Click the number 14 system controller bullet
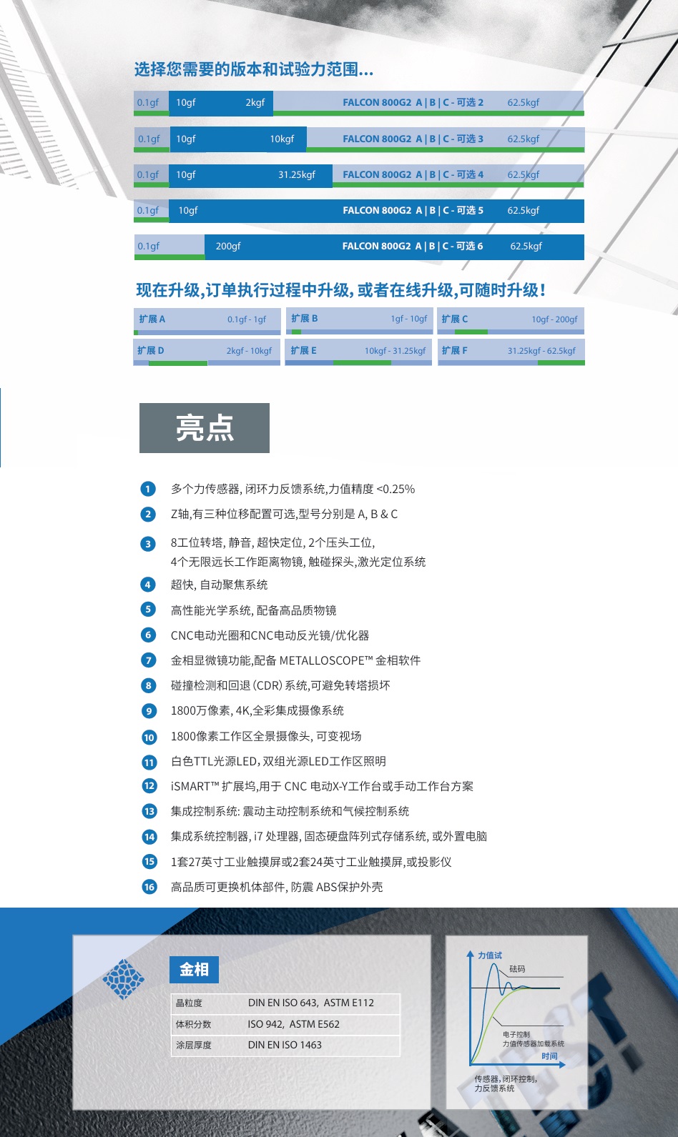The height and width of the screenshot is (1137, 678). pyautogui.click(x=149, y=836)
